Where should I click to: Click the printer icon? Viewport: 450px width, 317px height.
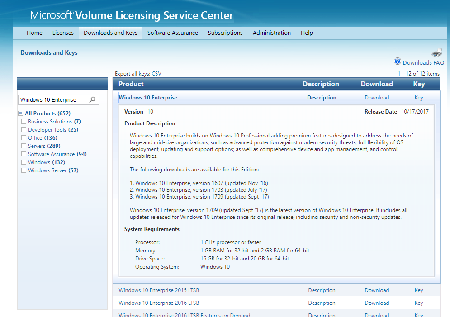coord(437,52)
